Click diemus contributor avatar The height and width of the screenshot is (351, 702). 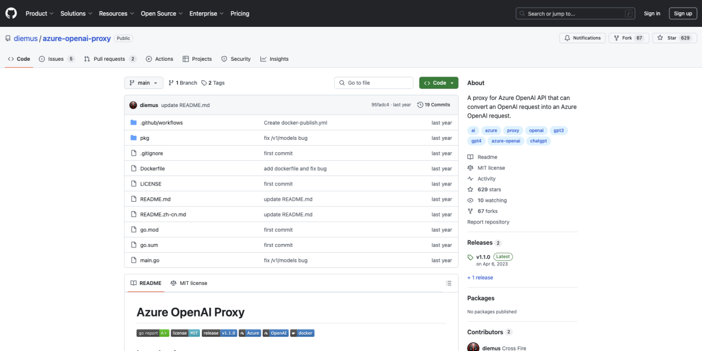pyautogui.click(x=473, y=348)
